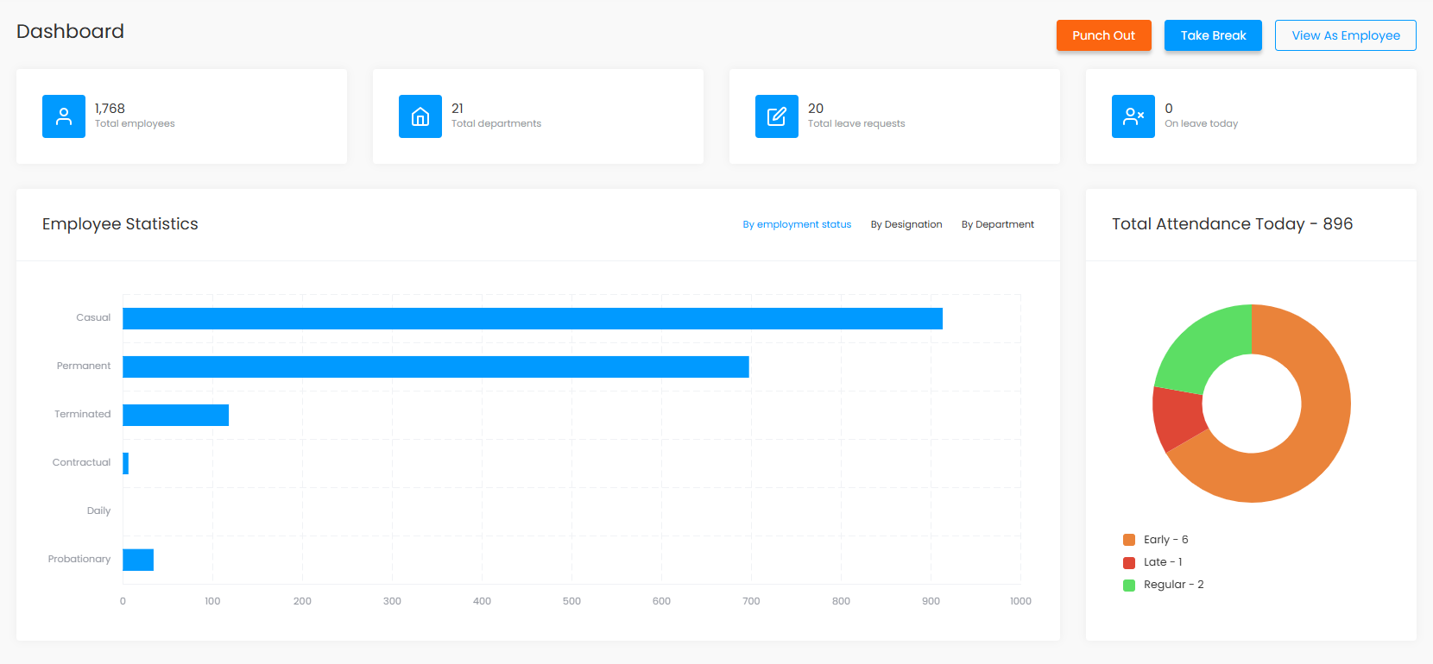Click the Casual bar in chart
The image size is (1433, 664).
click(x=532, y=318)
